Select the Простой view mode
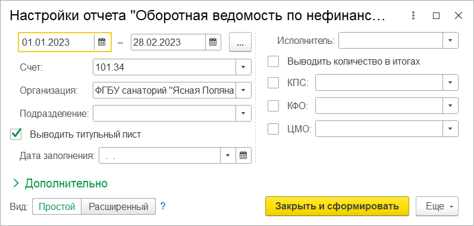Screen dimensions: 474x226 57,206
